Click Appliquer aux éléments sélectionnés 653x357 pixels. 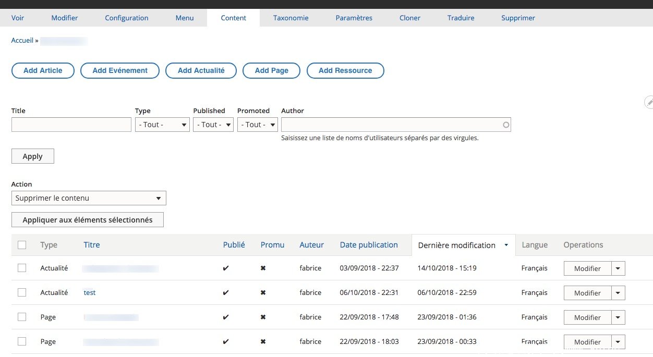[x=88, y=220]
